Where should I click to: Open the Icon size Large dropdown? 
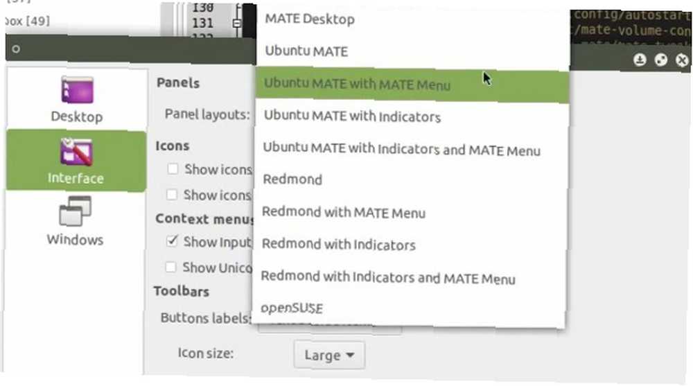(x=329, y=355)
